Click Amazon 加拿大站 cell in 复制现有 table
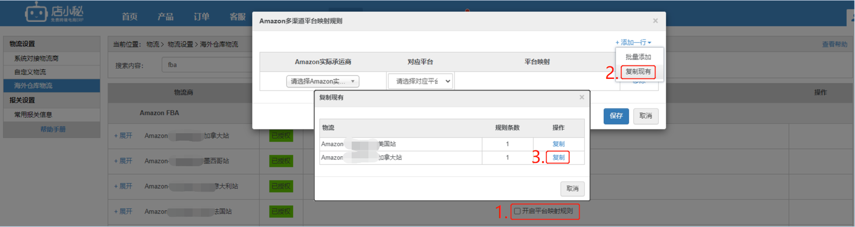855x227 pixels. coord(401,157)
